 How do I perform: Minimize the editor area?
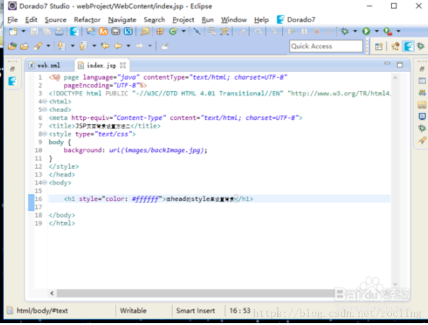coord(387,63)
